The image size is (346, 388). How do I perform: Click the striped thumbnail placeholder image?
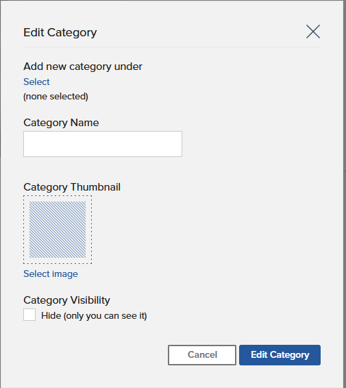pyautogui.click(x=58, y=230)
